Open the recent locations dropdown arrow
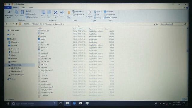Screen dimensions: 192x108 click(x=13, y=24)
